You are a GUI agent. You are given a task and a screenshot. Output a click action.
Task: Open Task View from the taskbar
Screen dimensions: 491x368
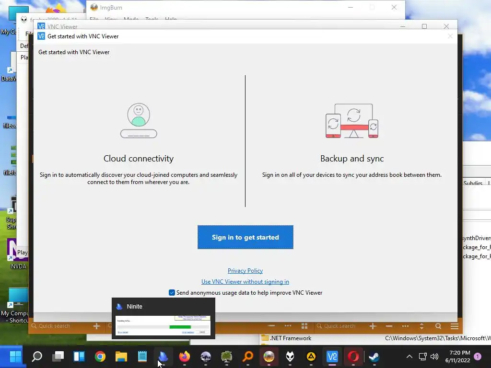(58, 356)
